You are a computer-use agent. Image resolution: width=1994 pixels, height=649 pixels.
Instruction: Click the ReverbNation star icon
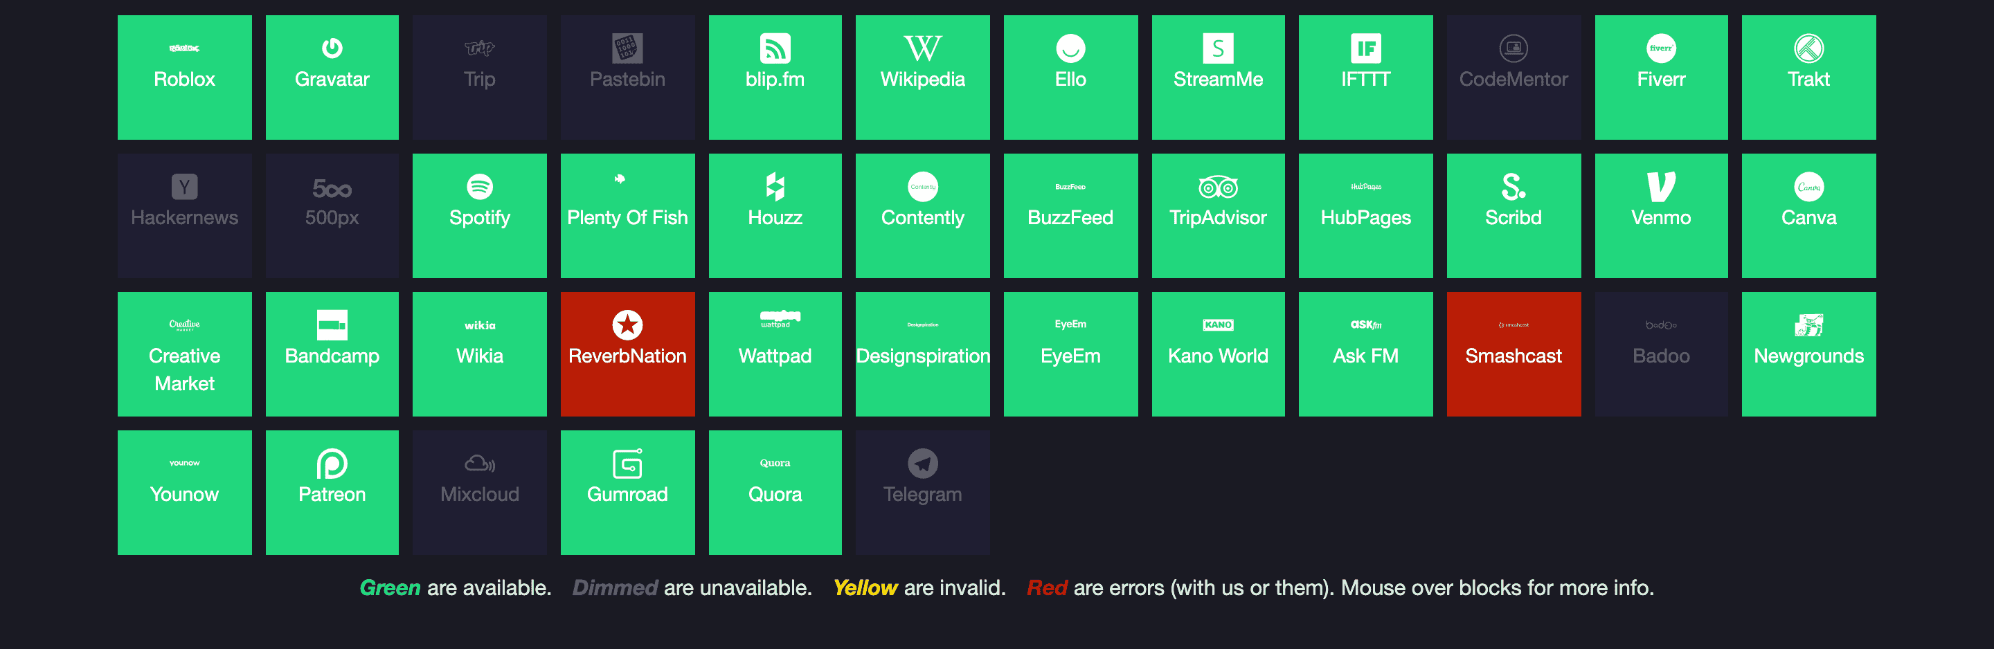point(627,325)
